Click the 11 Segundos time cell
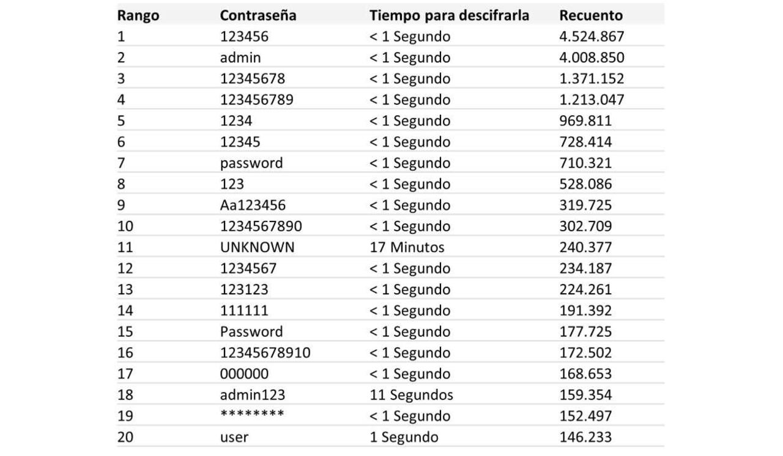 pyautogui.click(x=411, y=395)
